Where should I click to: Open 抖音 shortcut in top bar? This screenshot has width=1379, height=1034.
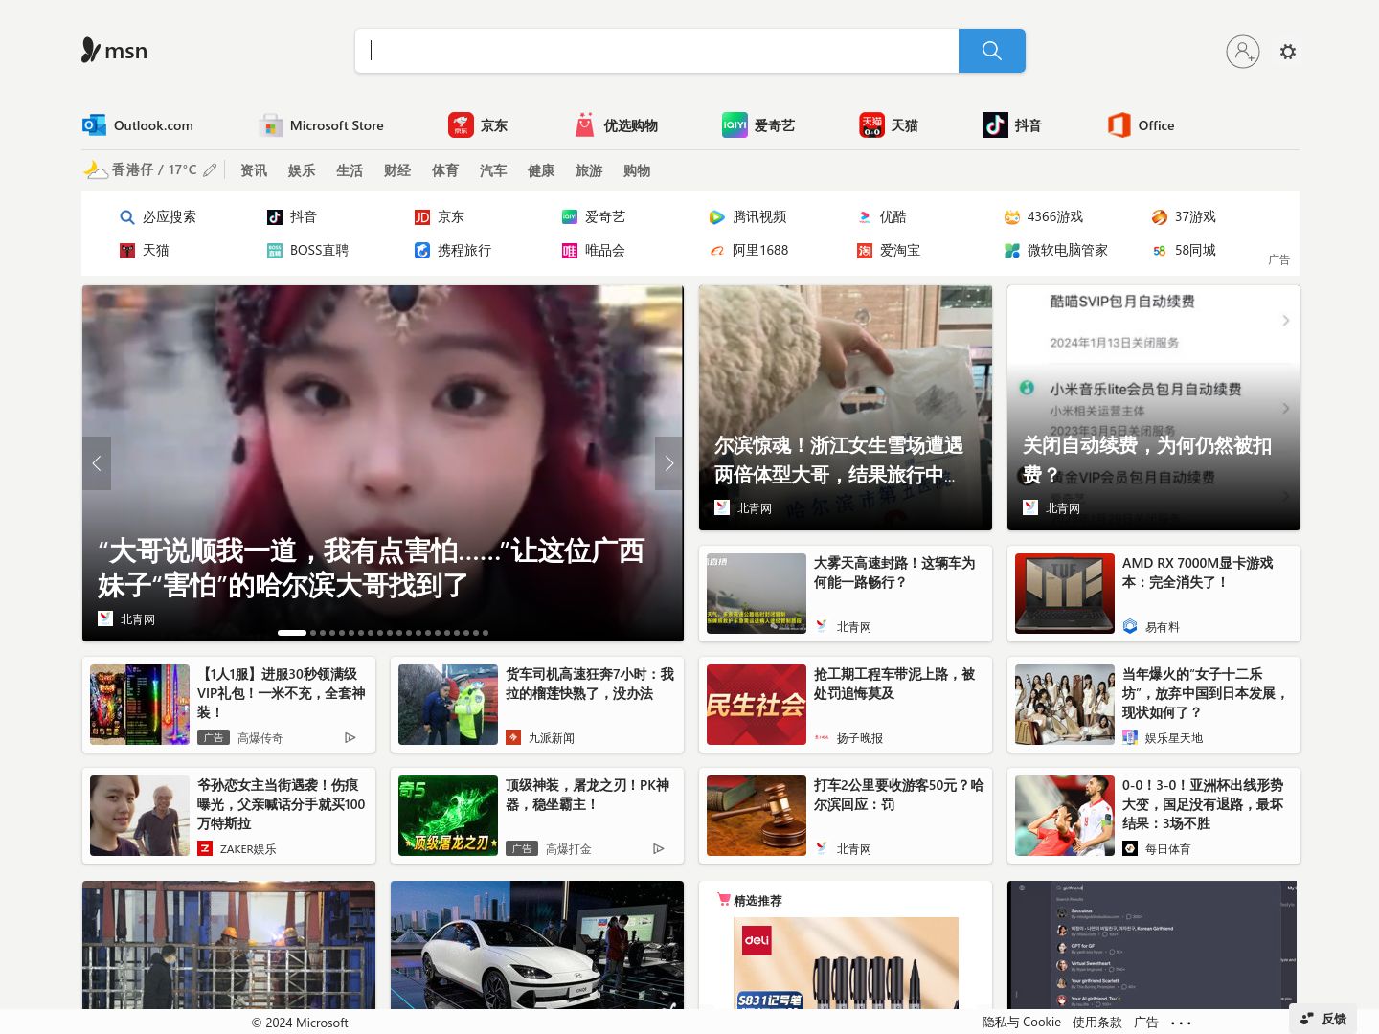(1012, 125)
